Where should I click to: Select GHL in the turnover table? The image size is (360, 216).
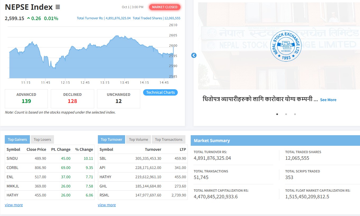pos(103,186)
